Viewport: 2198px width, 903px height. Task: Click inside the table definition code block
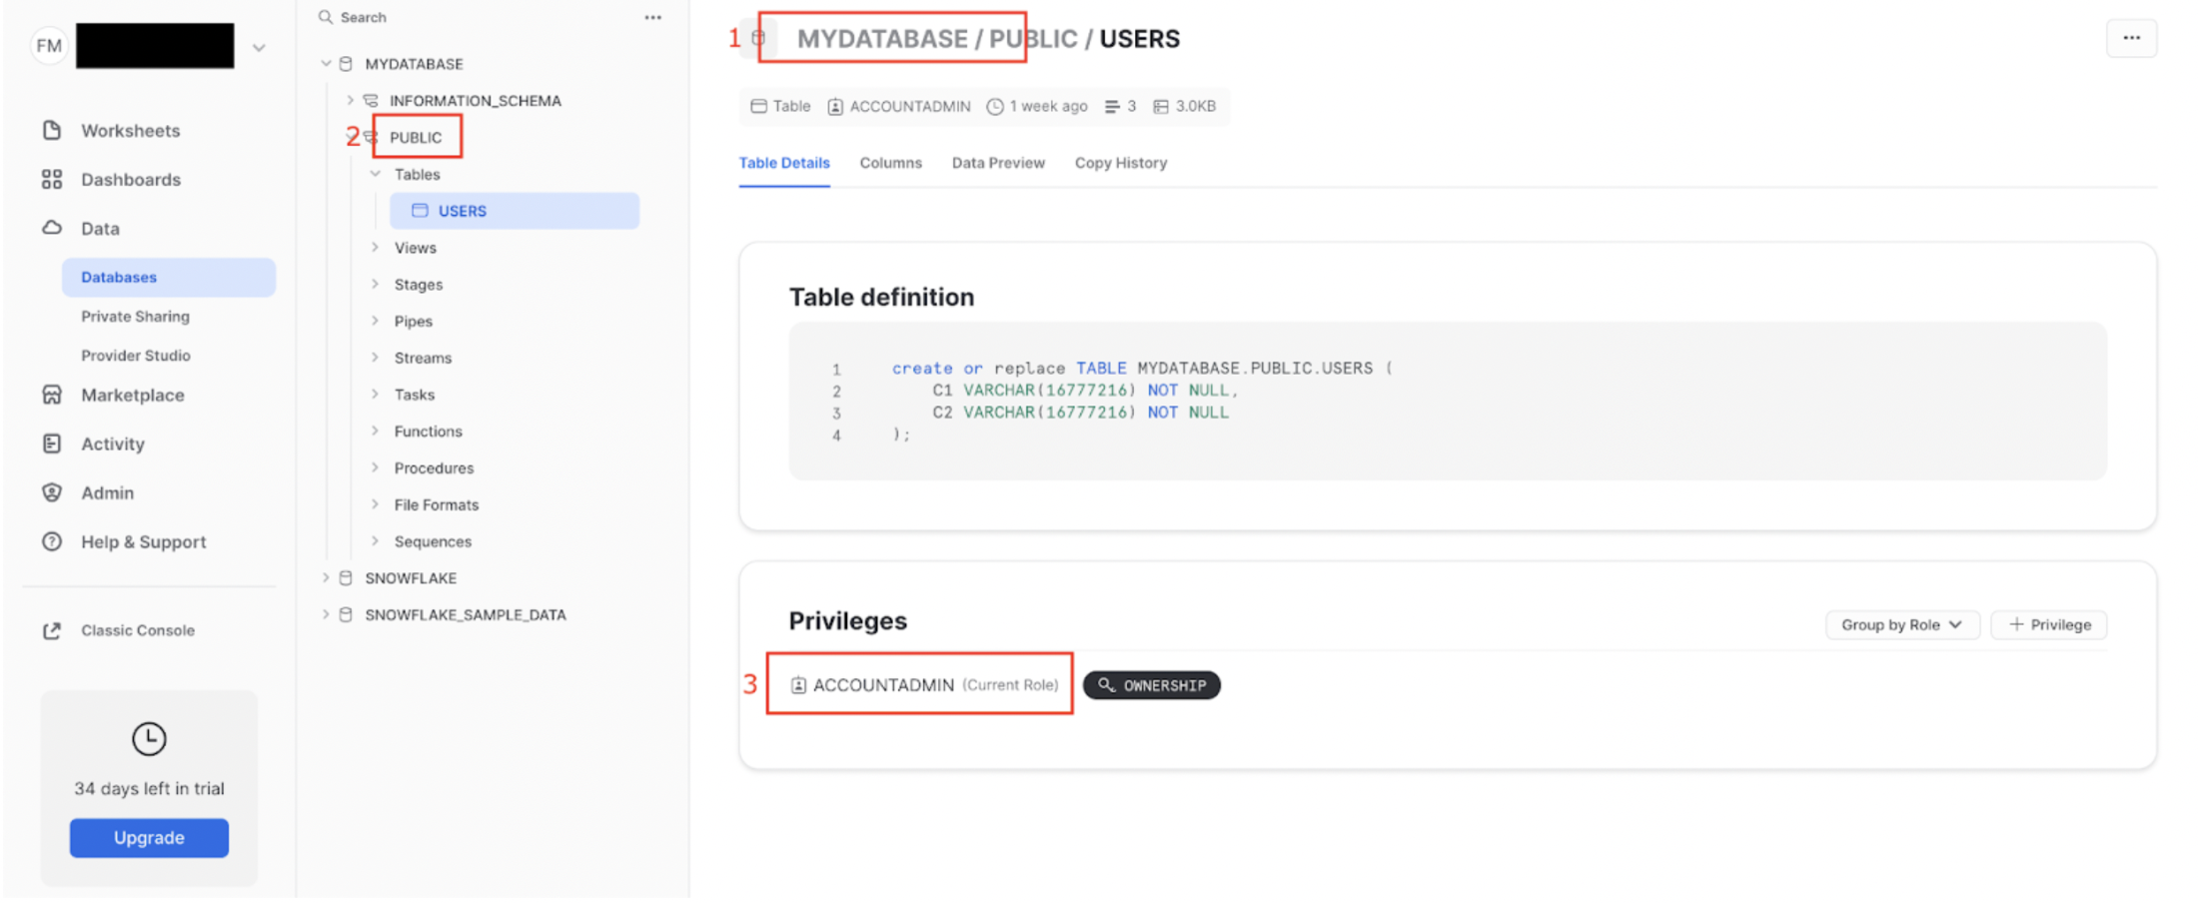(x=1448, y=401)
